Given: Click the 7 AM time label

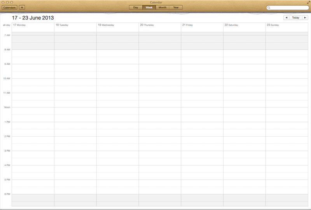Looking at the screenshot, I should coord(7,35).
